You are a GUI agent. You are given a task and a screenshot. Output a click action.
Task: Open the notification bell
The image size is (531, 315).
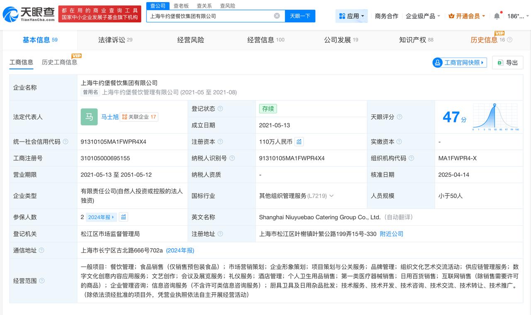point(497,15)
